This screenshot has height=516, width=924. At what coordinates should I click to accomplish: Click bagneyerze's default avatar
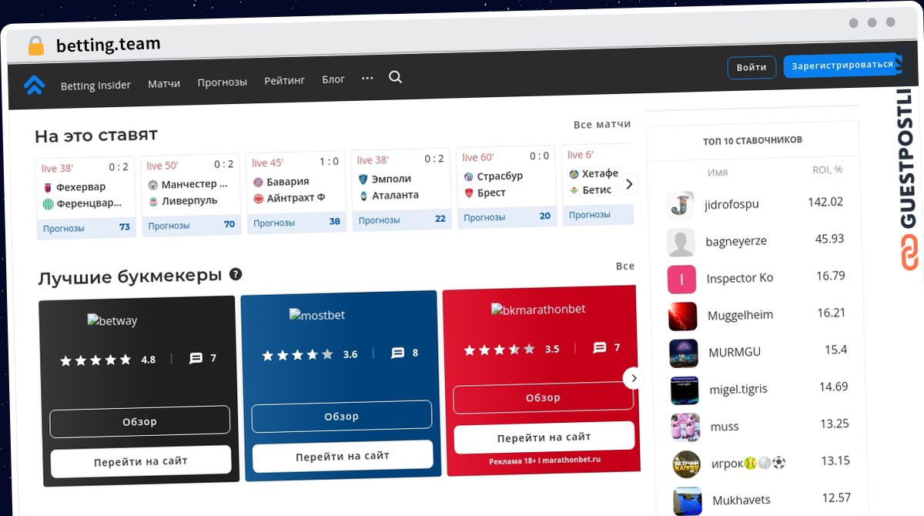pos(681,243)
